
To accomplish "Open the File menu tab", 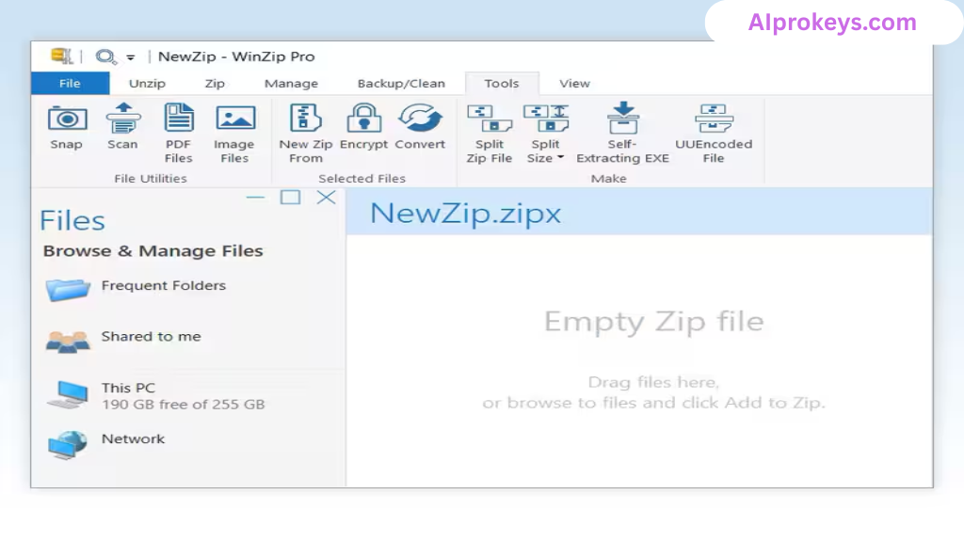I will click(70, 83).
